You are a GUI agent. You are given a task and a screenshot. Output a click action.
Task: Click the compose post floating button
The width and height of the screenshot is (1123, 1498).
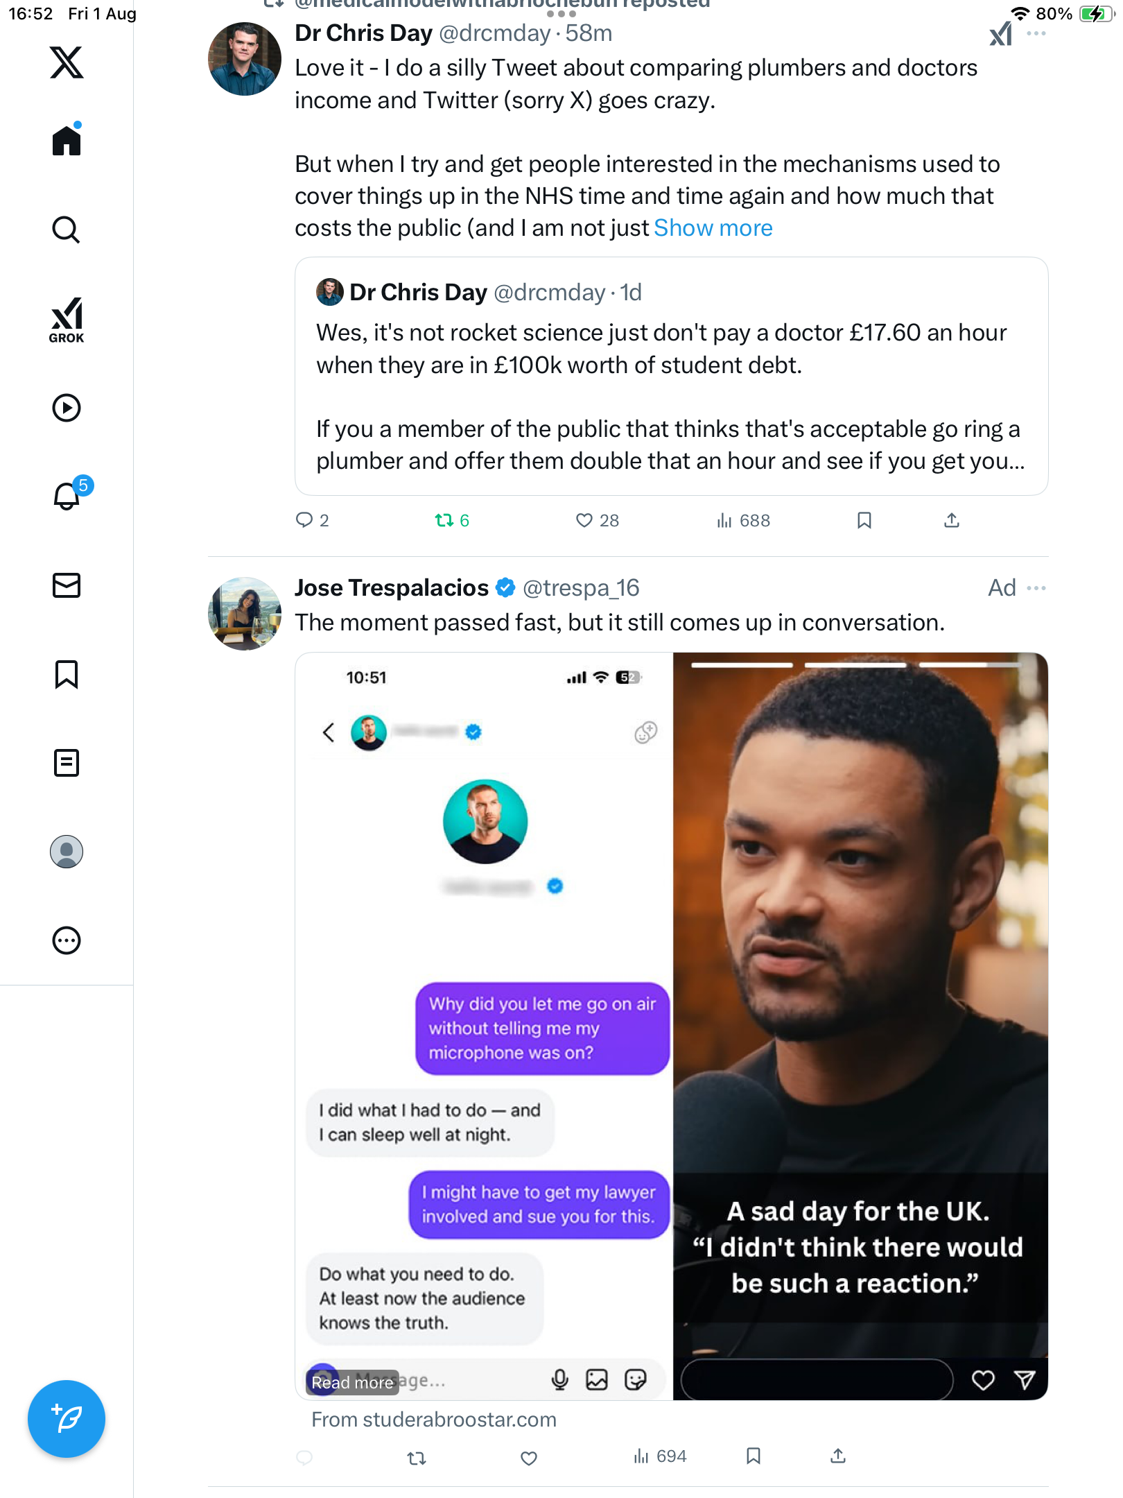click(67, 1419)
